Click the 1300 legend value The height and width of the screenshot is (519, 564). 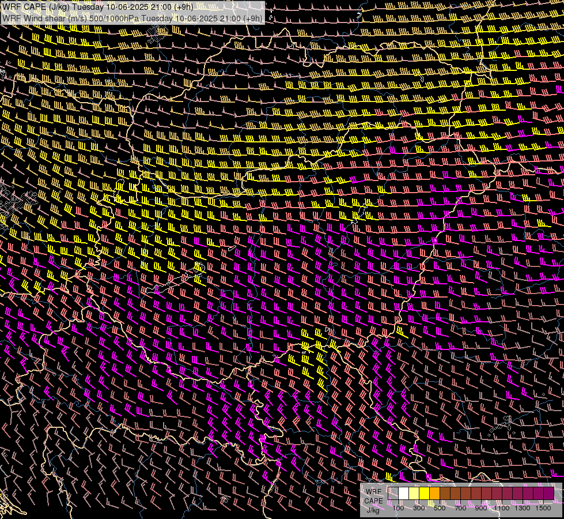tap(523, 508)
